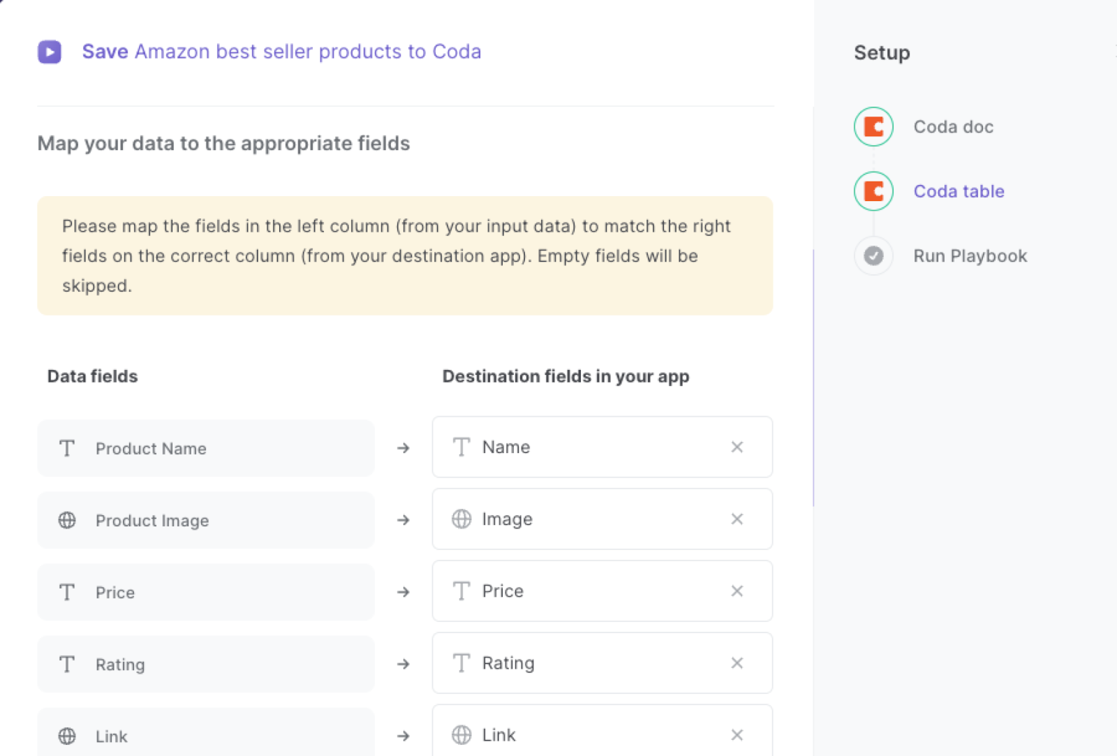Screen dimensions: 1117x756
Task: Clear the Rating destination field
Action: (737, 662)
